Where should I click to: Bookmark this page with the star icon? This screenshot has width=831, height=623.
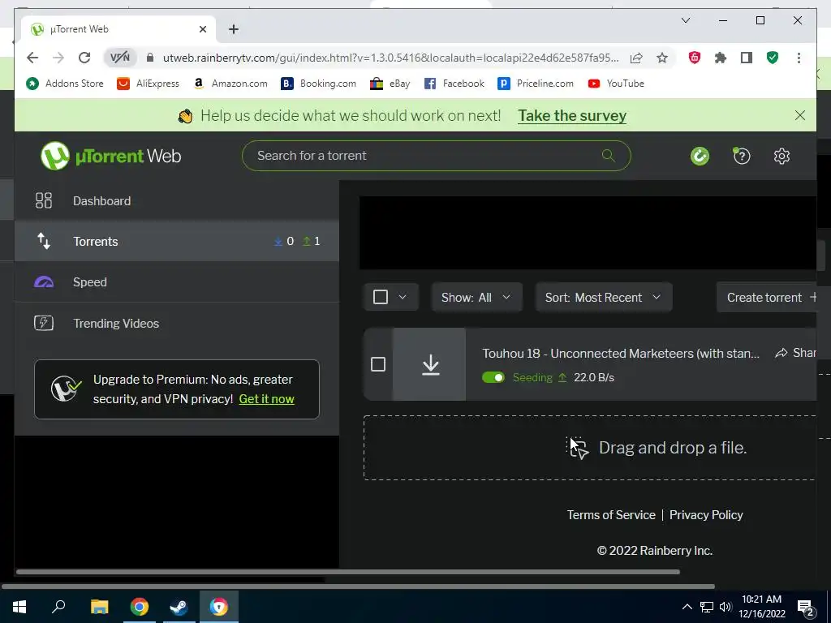(x=662, y=58)
